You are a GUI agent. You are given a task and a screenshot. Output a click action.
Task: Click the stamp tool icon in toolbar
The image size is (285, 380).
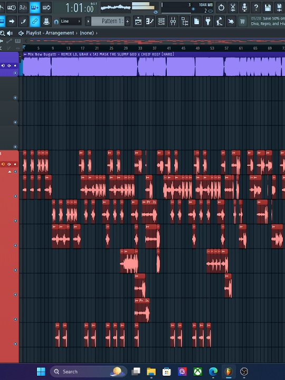coord(46,21)
